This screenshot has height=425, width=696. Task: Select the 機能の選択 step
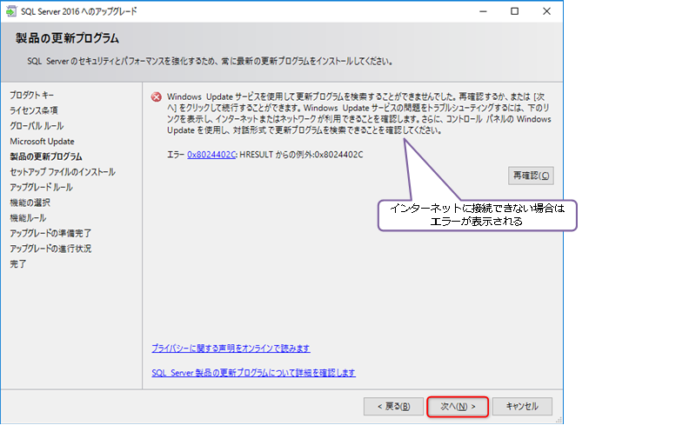(30, 203)
